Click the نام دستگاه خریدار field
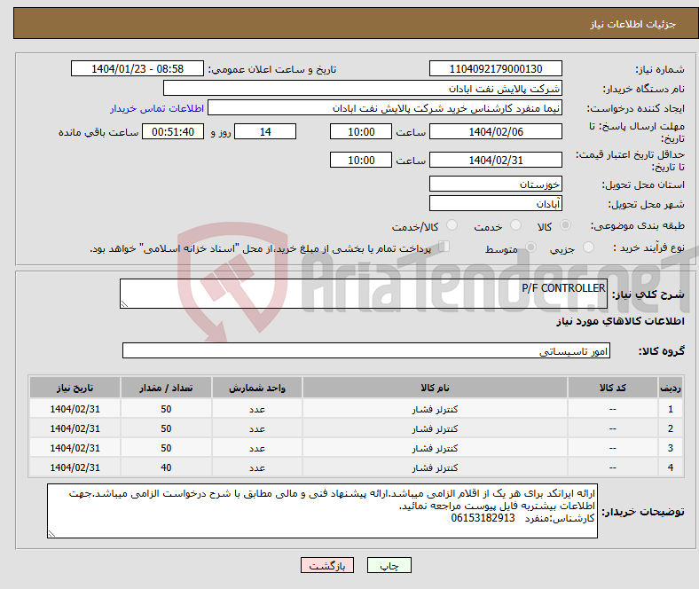 [363, 89]
